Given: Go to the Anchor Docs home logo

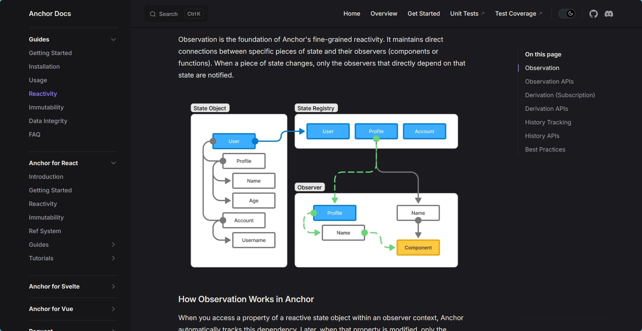Looking at the screenshot, I should click(x=50, y=14).
